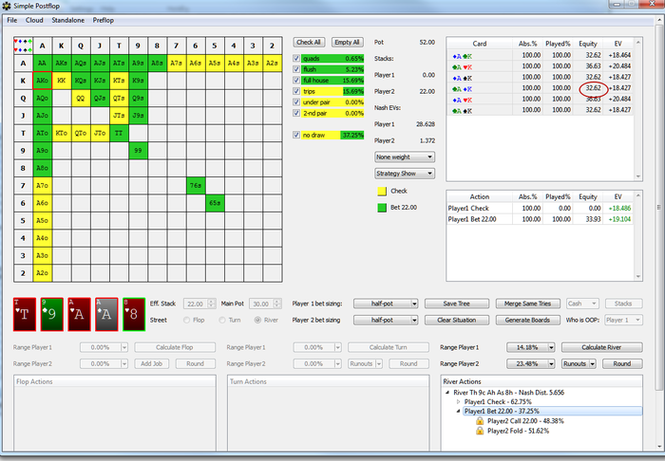The image size is (665, 461).
Task: Toggle the full house checkbox
Action: tap(298, 81)
